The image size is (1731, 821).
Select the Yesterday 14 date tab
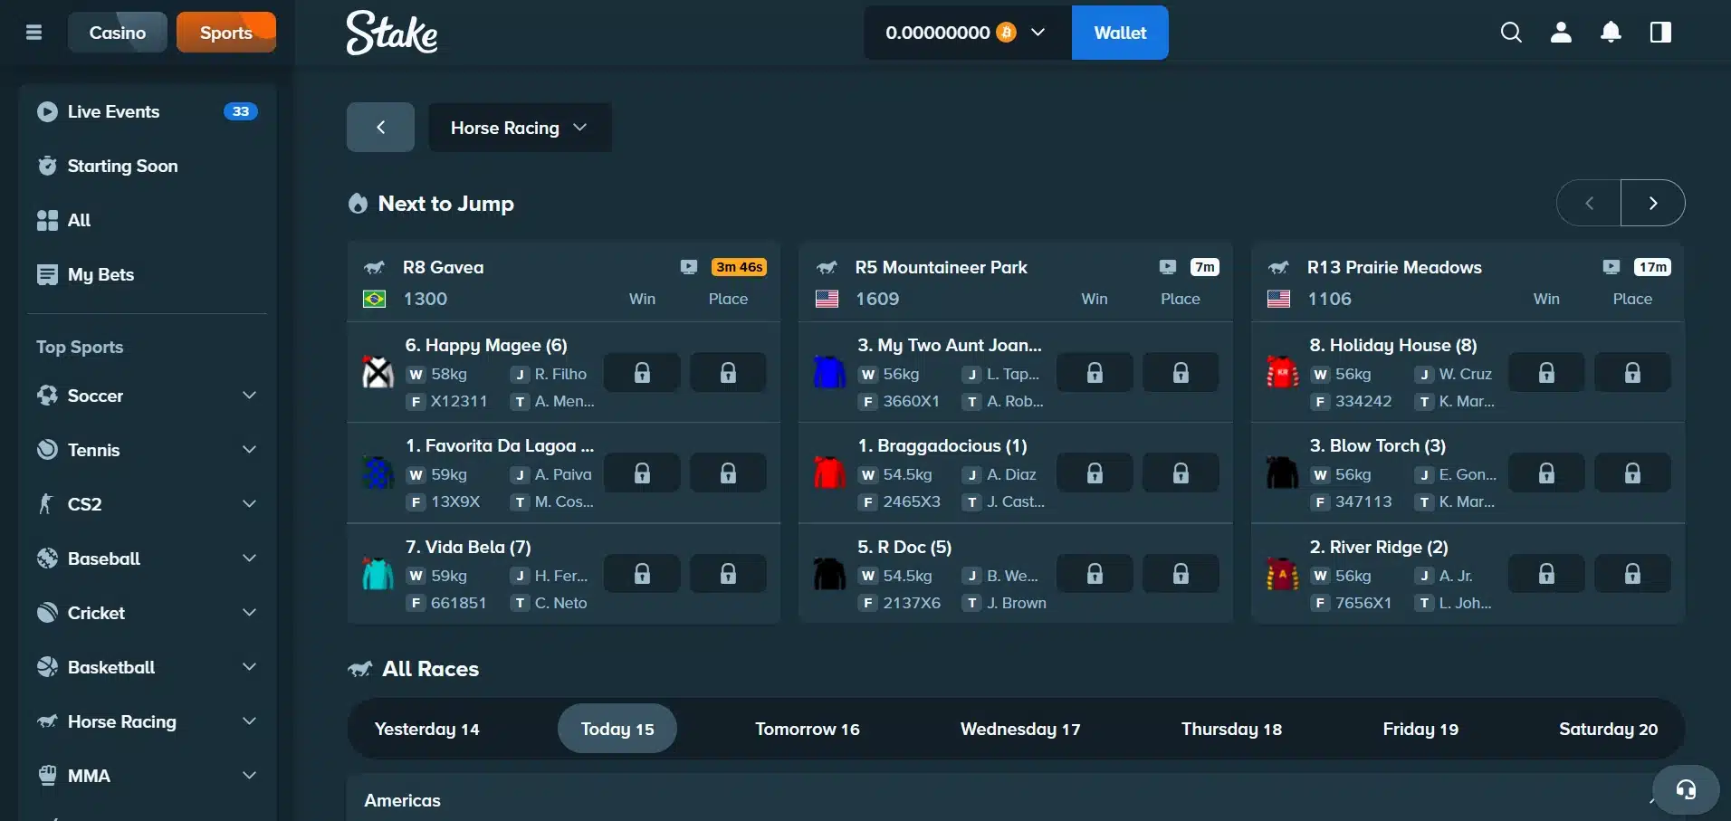coord(427,729)
